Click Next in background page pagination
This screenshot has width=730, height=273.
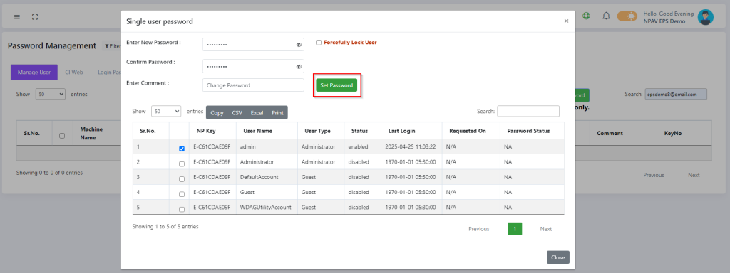694,175
